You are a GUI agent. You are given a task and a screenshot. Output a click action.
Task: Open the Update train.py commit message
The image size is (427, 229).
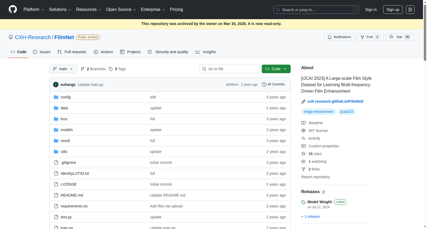(x=90, y=85)
